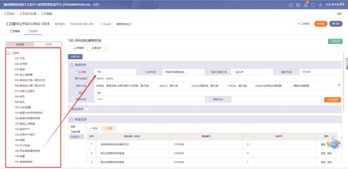Viewport: 348px width, 169px height.
Task: Collapse the 基础信息 section
Action: [71, 65]
